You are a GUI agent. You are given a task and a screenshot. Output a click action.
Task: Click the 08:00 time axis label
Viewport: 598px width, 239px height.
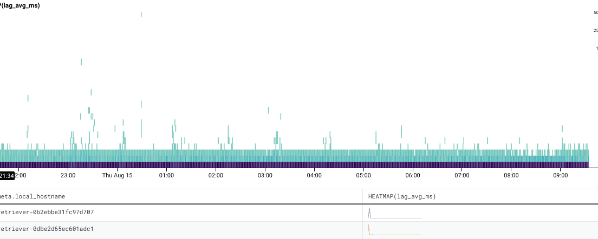coord(511,176)
